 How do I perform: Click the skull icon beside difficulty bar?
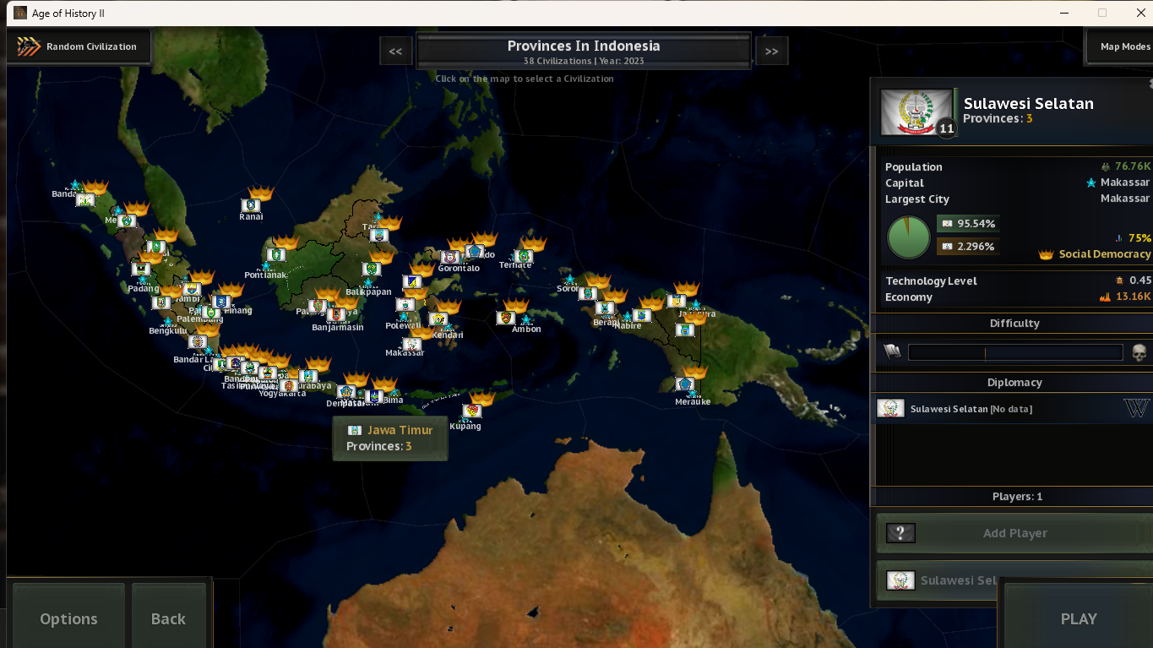pos(1138,352)
